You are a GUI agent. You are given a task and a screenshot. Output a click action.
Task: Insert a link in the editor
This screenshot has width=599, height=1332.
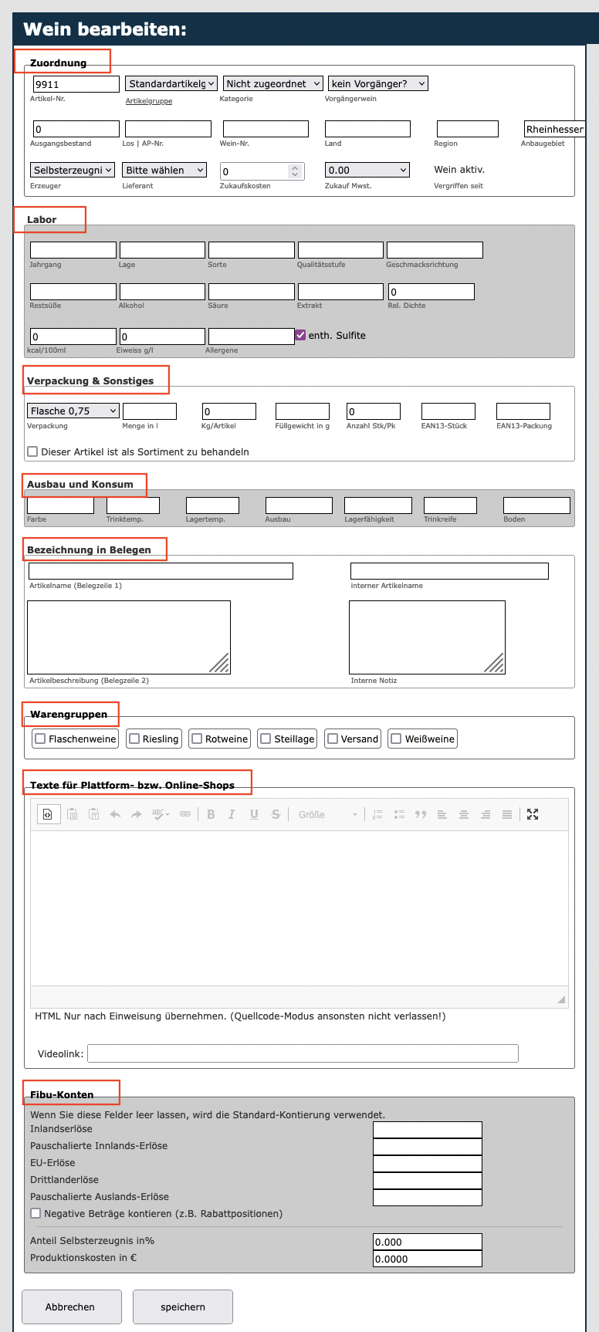click(185, 814)
